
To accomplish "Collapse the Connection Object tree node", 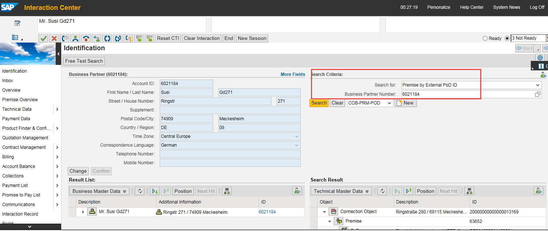I will 325,212.
